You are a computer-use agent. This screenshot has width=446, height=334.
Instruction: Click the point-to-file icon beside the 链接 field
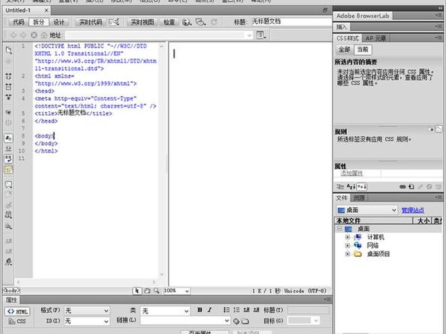click(236, 321)
